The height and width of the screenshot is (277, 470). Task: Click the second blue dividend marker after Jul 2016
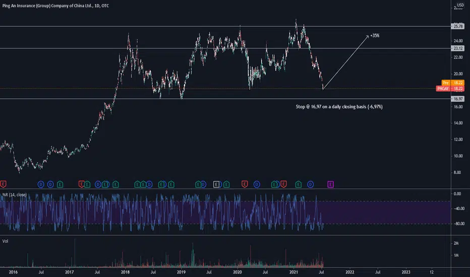tap(50, 184)
